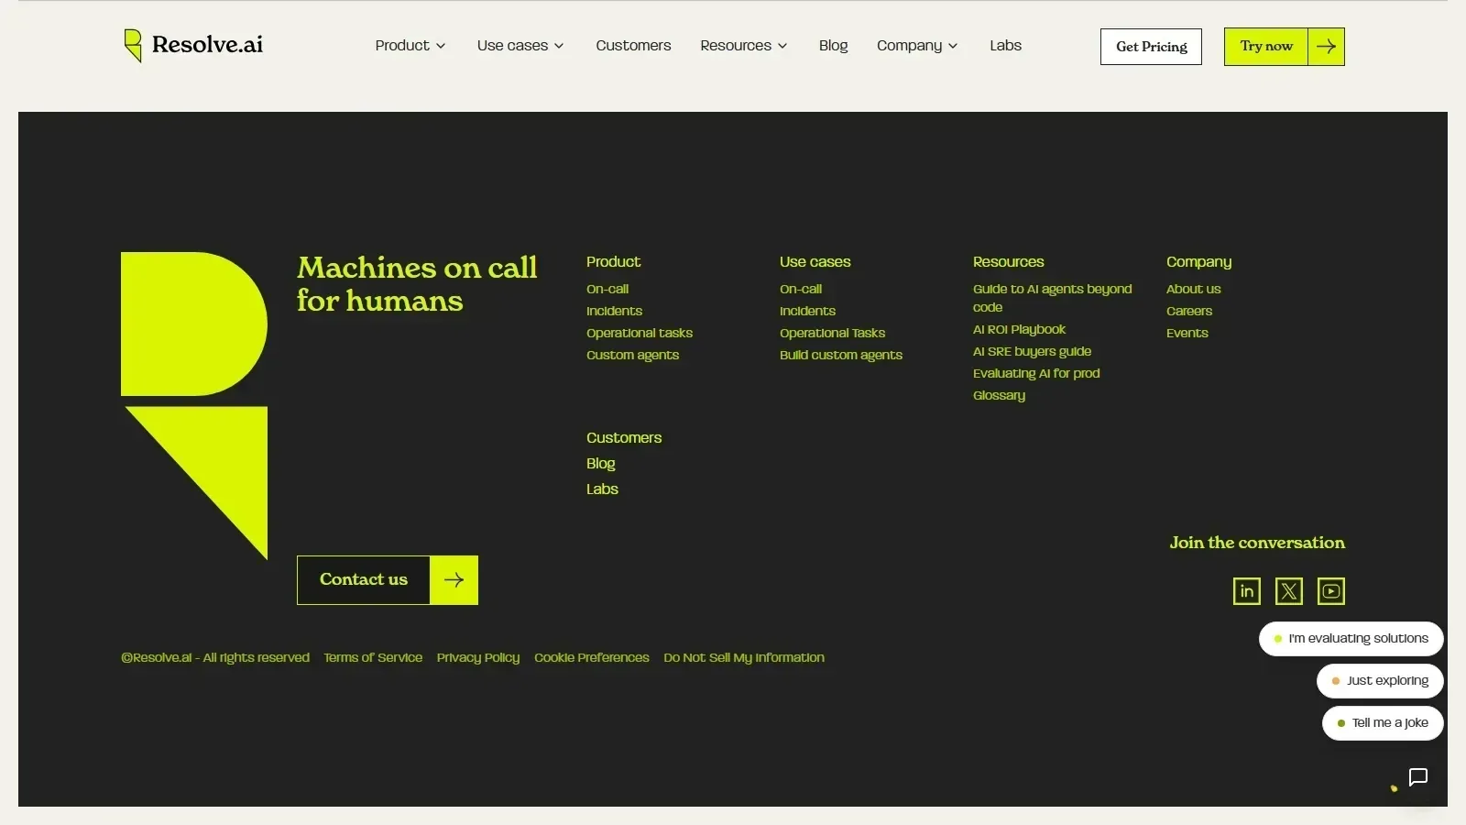Image resolution: width=1466 pixels, height=825 pixels.
Task: Open On-call link under footer Product
Action: coord(607,289)
